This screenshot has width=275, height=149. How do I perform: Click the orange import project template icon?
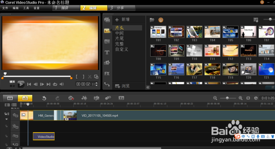[161, 20]
